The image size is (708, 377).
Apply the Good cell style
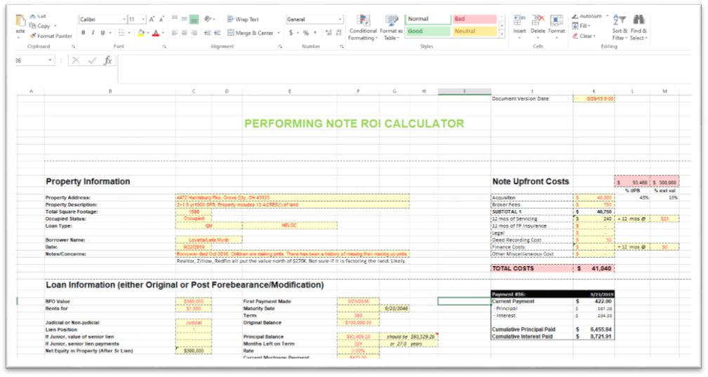click(428, 31)
